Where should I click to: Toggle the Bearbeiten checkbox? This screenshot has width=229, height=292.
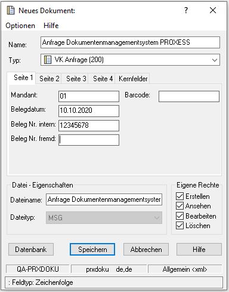[180, 216]
